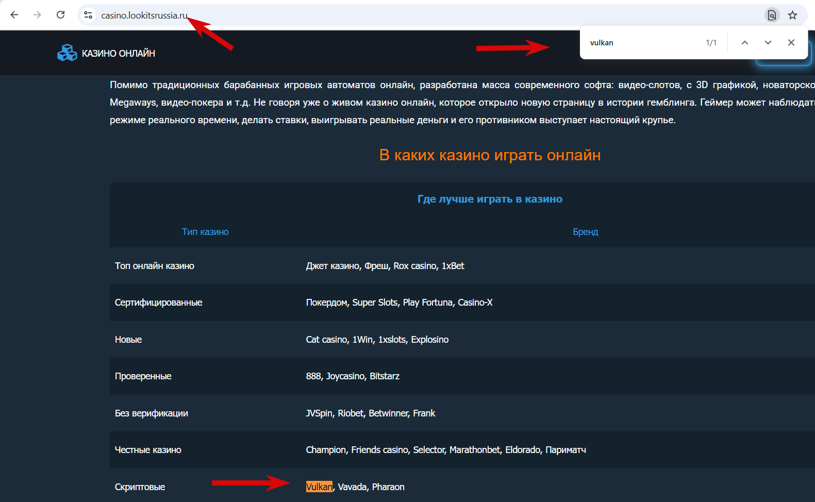Jump to previous find result with up chevron
This screenshot has width=815, height=502.
click(x=745, y=43)
